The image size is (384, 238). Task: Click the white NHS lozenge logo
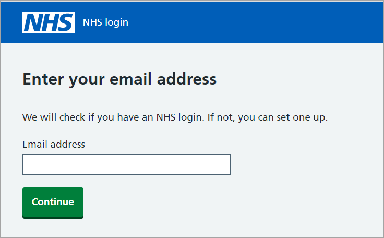point(49,22)
